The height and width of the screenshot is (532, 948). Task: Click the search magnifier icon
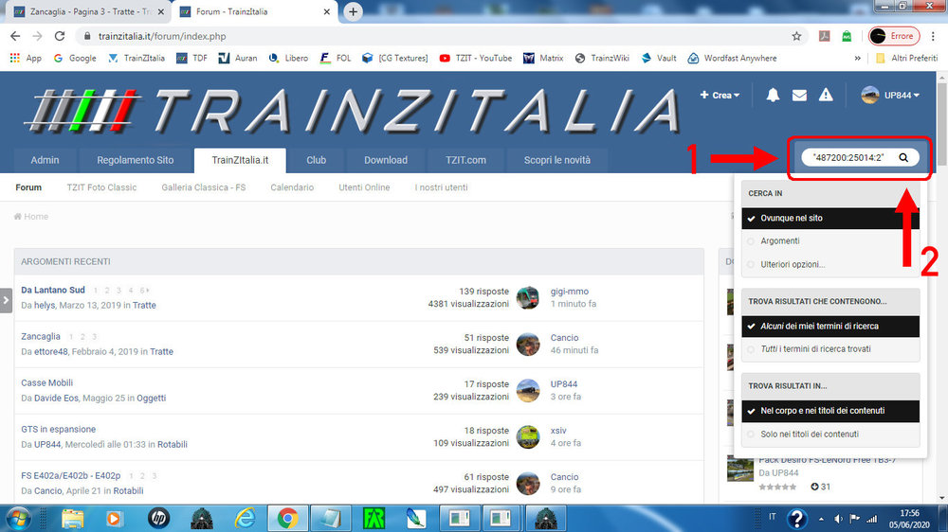tap(903, 157)
